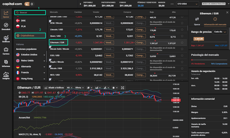Open the Oferta price type dropdown
Viewport: 230px width, 138px height.
click(x=80, y=88)
